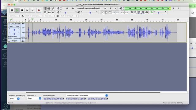Solo the track with the Соло button
Viewport: 196px width, 110px height.
pyautogui.click(x=17, y=26)
